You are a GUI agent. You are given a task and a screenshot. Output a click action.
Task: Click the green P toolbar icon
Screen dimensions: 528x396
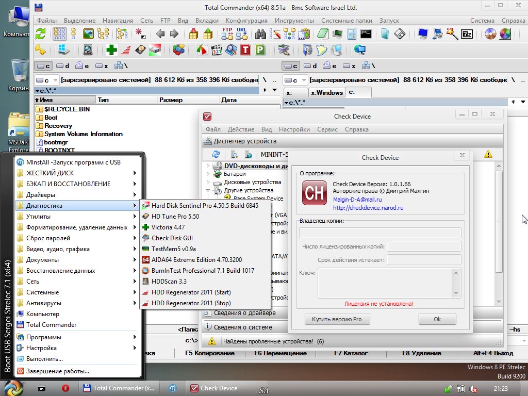[x=260, y=50]
